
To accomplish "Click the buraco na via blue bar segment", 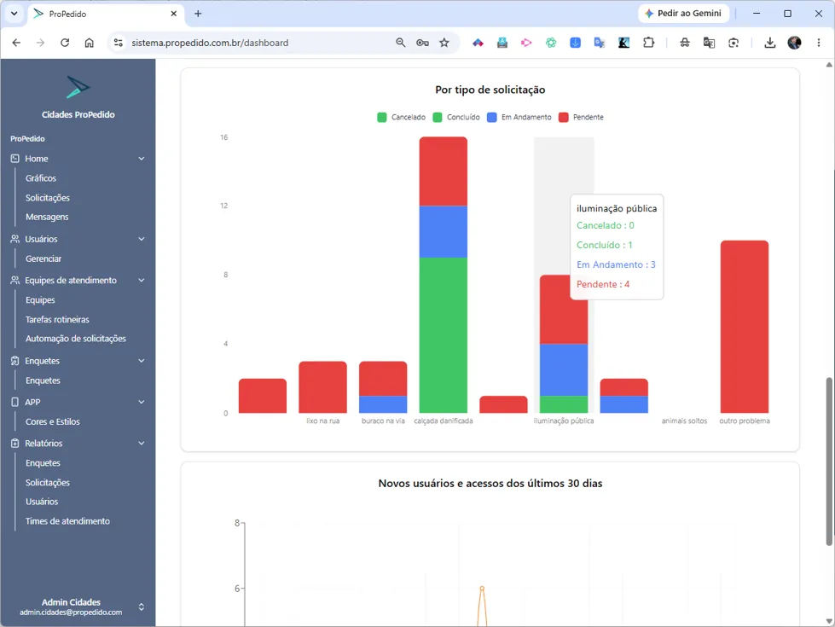I will pyautogui.click(x=383, y=404).
